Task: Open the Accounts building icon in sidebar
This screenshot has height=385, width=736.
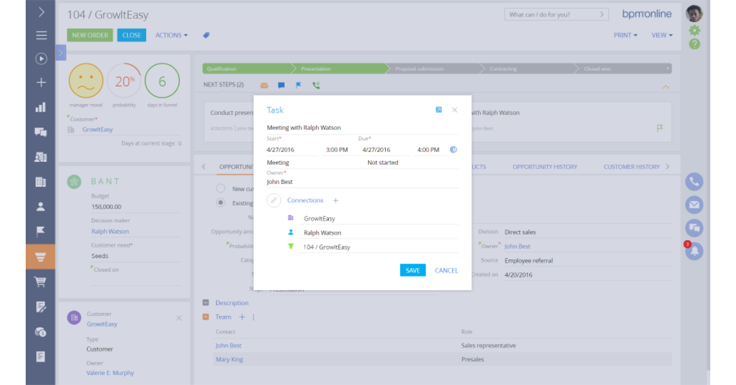Action: pyautogui.click(x=40, y=182)
